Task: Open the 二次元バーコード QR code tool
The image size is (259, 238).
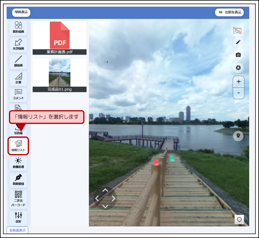Action: 18,199
